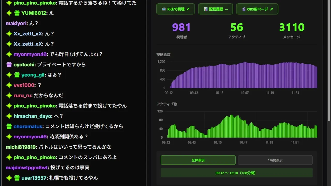Click the 視聴者 label under 981
Viewport: 331px width, 186px height.
(182, 37)
